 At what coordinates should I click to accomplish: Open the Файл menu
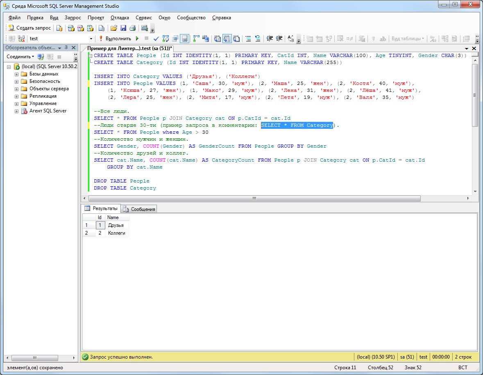tap(14, 18)
